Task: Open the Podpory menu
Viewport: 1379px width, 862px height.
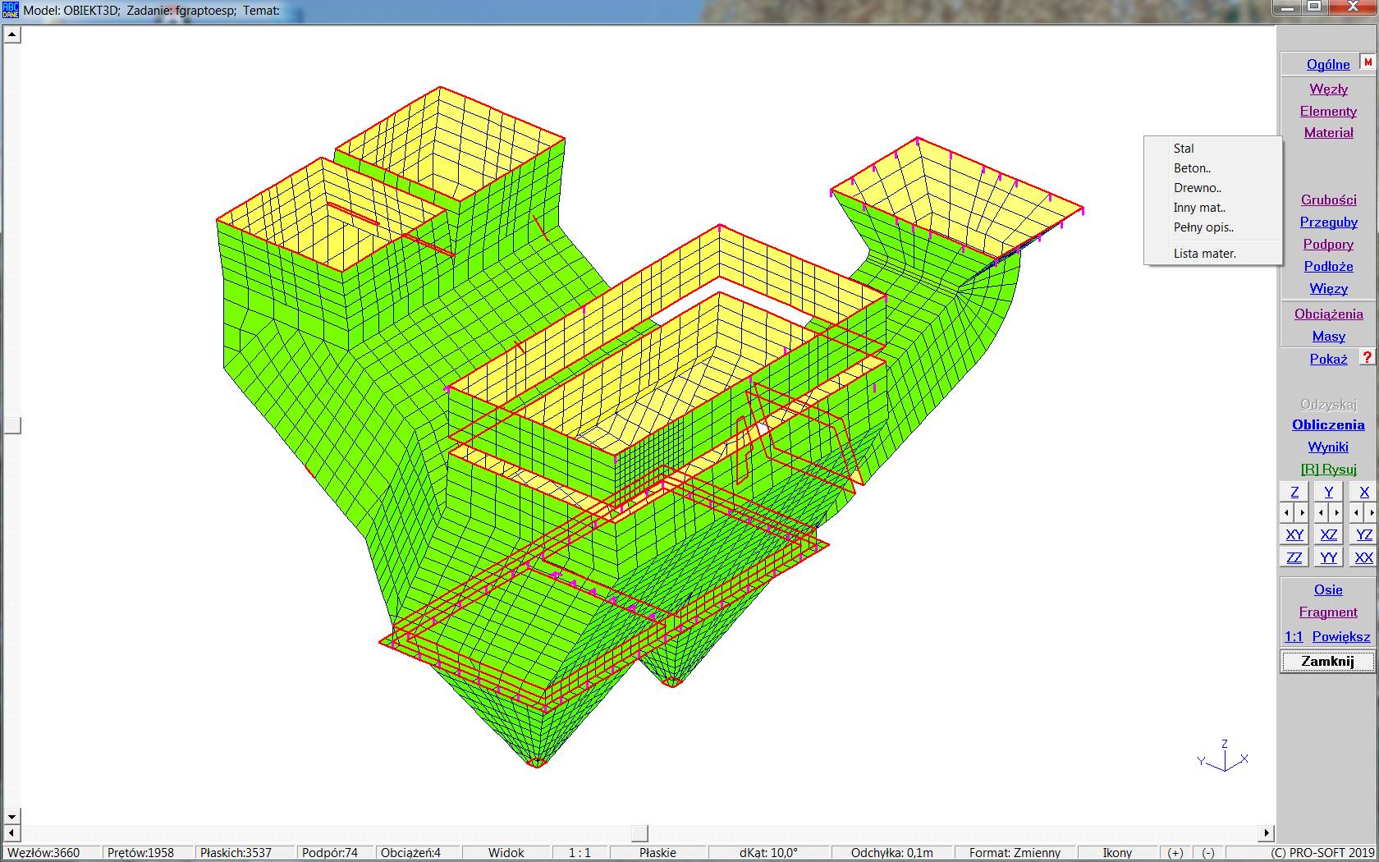Action: 1328,244
